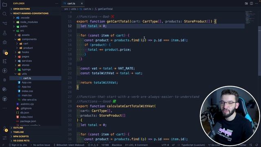Show errors and warnings count in status bar

click(x=93, y=145)
